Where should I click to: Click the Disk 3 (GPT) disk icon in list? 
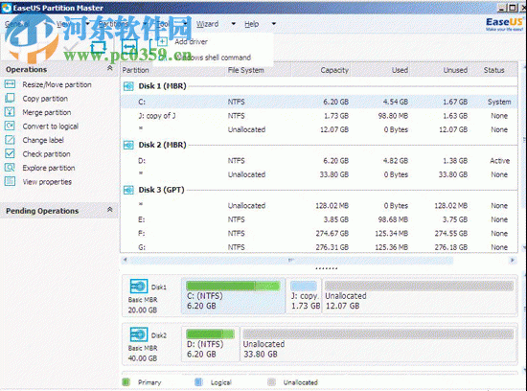pos(128,190)
